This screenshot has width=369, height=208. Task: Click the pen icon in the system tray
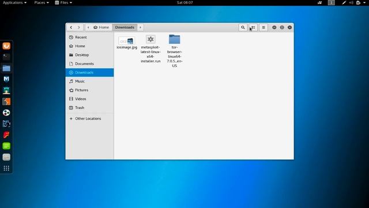click(344, 2)
